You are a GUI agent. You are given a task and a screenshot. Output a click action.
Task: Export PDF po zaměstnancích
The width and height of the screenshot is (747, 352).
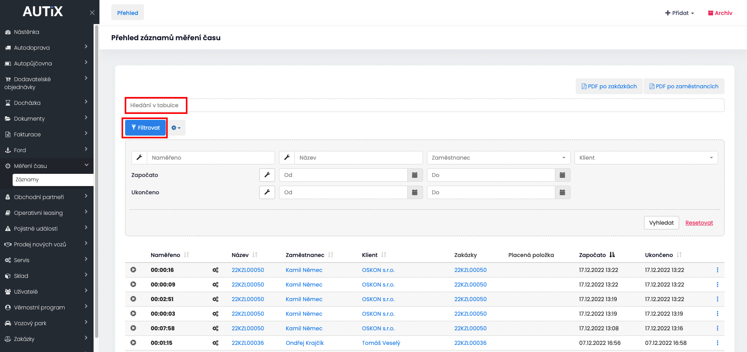point(684,86)
